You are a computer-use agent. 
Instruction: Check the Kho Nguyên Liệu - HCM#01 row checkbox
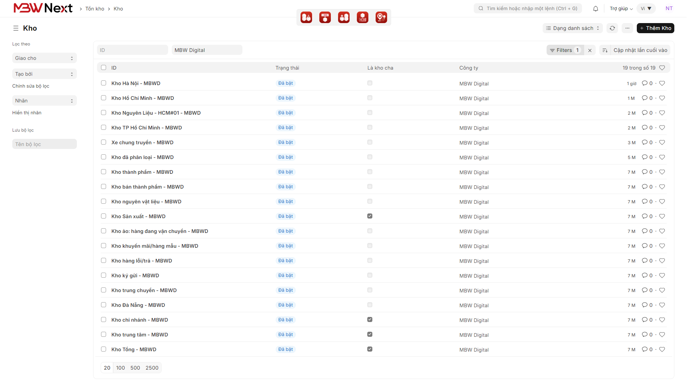tap(104, 113)
